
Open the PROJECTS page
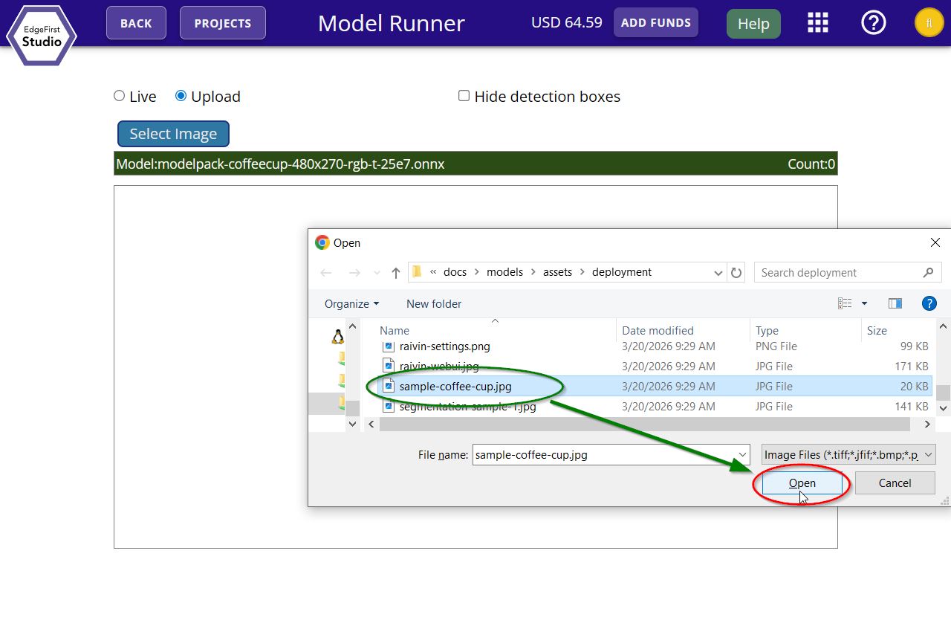tap(223, 23)
